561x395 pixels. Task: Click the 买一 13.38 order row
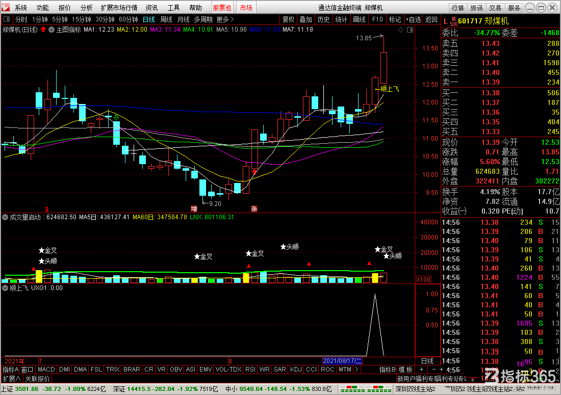pos(501,93)
